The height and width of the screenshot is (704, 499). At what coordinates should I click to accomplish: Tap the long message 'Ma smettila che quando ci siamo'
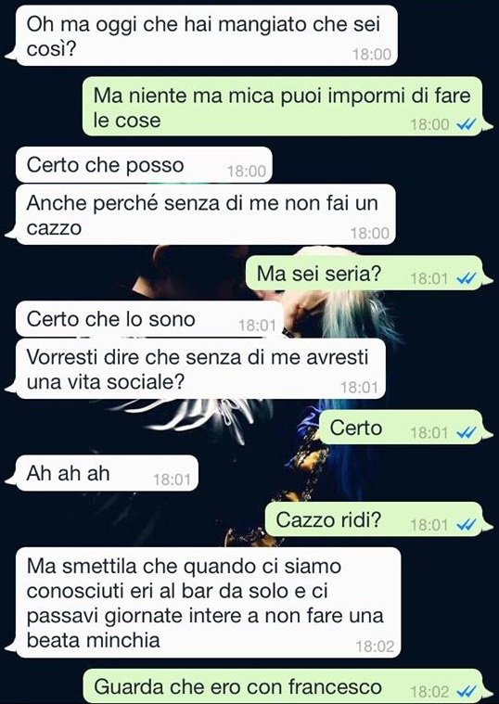pos(208,603)
